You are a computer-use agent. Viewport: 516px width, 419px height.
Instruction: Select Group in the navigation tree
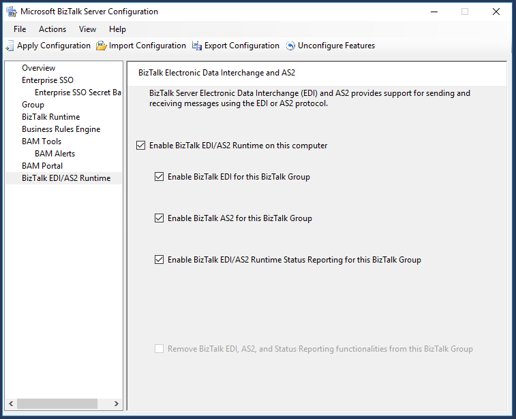33,105
